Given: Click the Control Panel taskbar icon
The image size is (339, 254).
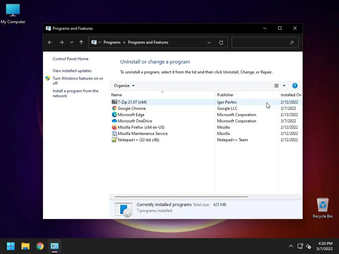Looking at the screenshot, I should click(x=55, y=246).
